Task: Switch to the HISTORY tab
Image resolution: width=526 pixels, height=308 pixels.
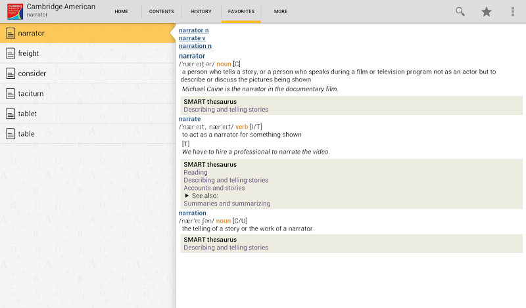Action: 201,11
